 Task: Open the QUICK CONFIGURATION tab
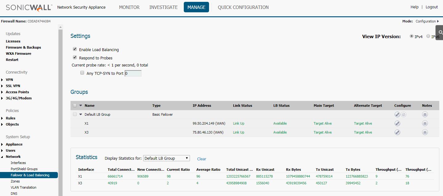243,7
